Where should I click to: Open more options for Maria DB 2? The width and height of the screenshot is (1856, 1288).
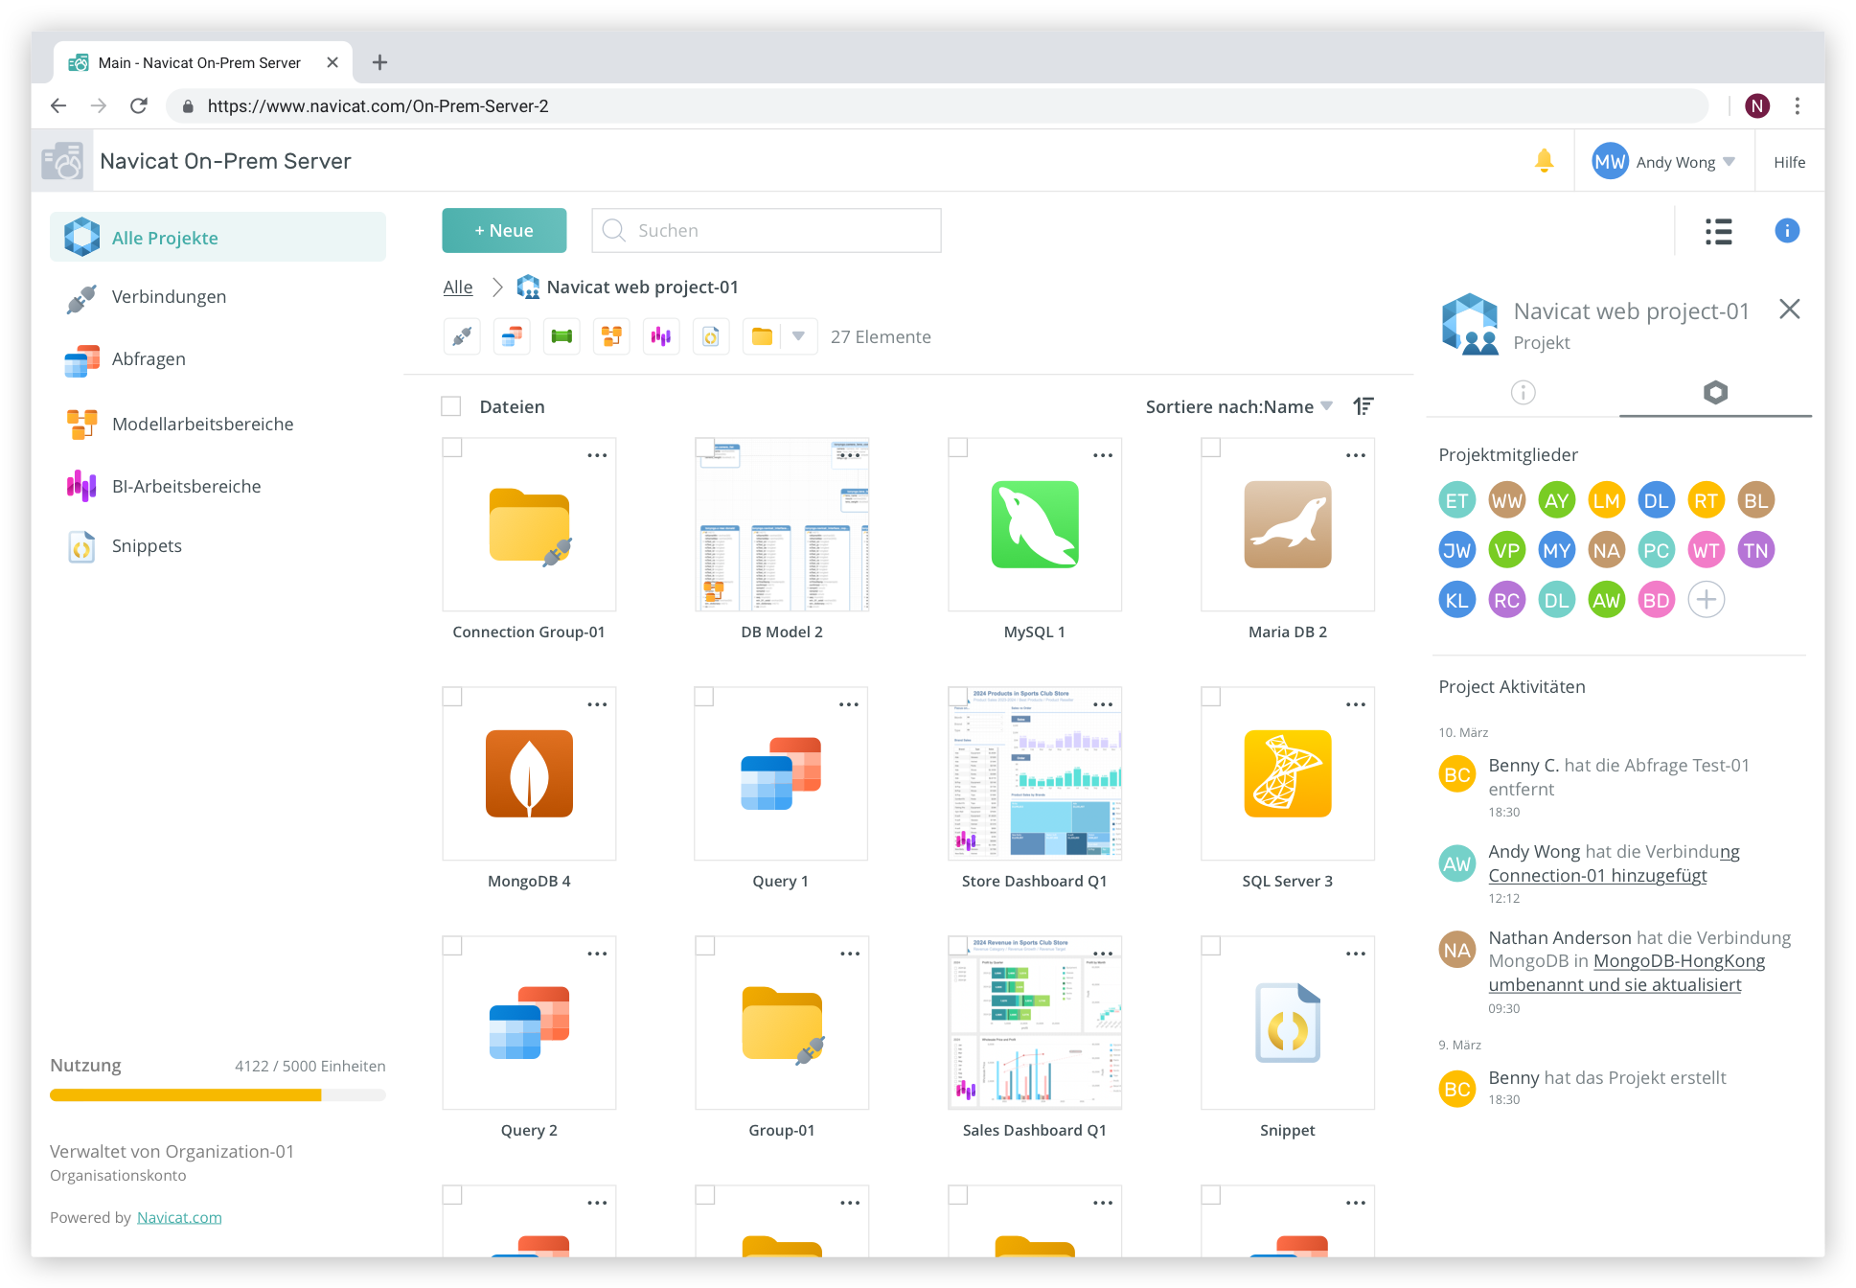[x=1356, y=455]
